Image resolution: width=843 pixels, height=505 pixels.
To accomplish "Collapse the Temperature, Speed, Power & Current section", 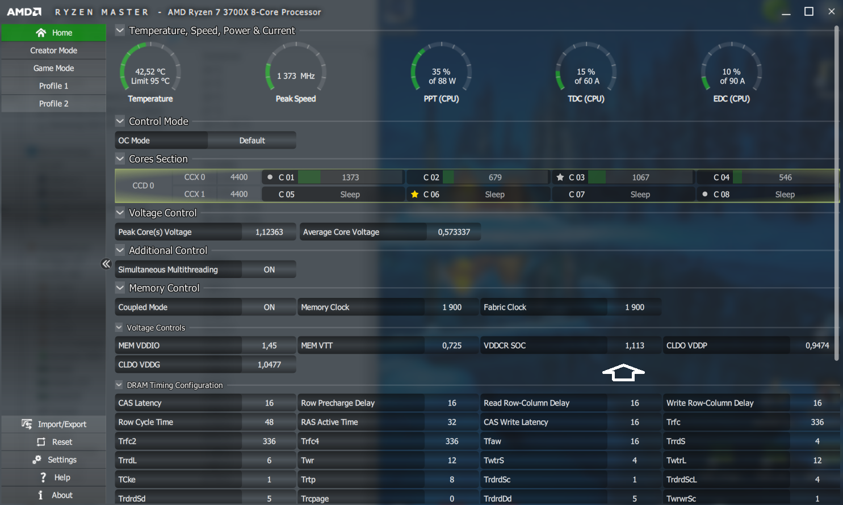I will [120, 30].
